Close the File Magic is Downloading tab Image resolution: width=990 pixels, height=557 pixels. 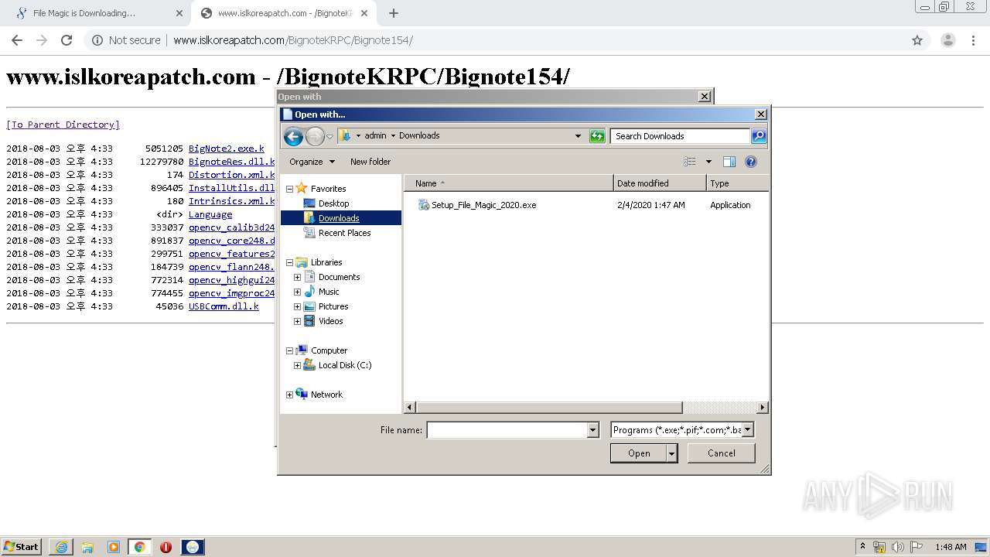(x=179, y=13)
